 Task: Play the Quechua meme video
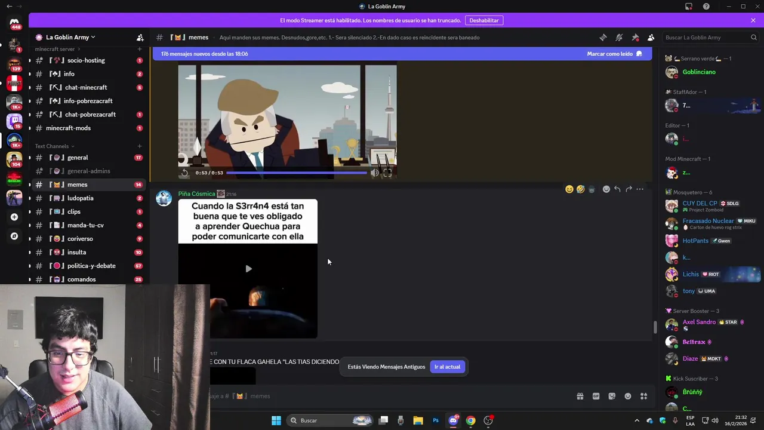pyautogui.click(x=248, y=269)
